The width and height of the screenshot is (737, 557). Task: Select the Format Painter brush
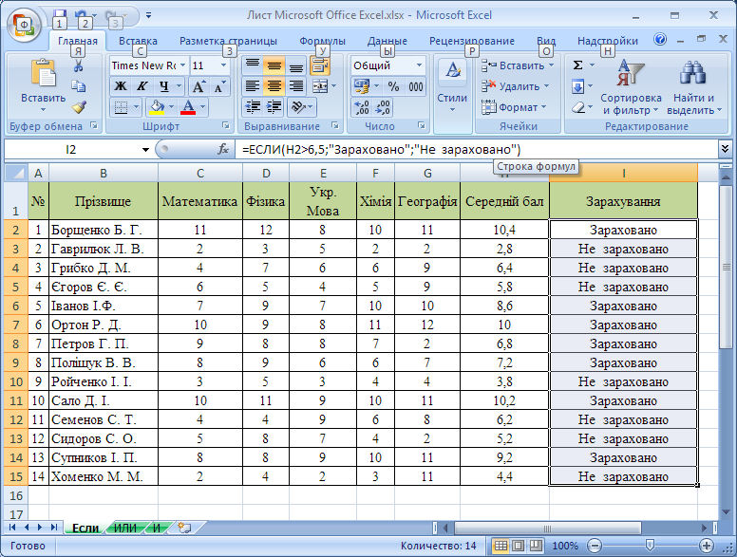(x=79, y=107)
